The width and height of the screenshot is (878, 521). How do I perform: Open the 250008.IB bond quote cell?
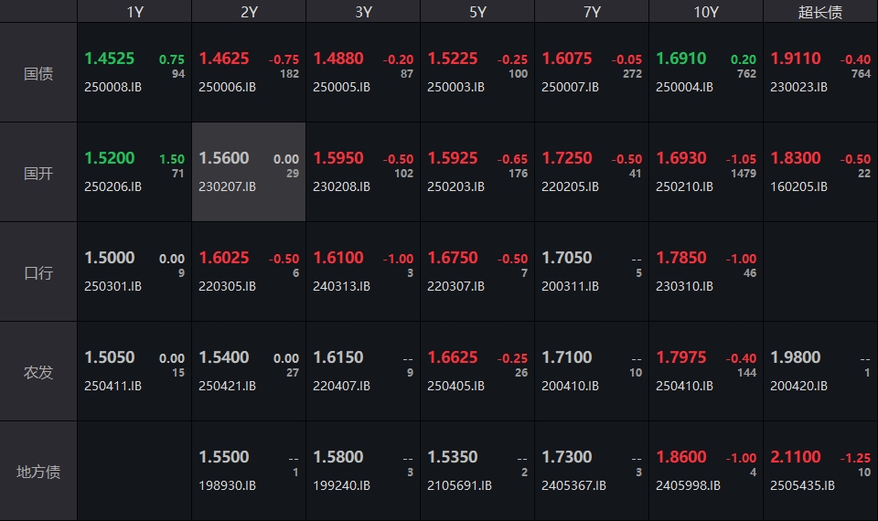point(134,73)
